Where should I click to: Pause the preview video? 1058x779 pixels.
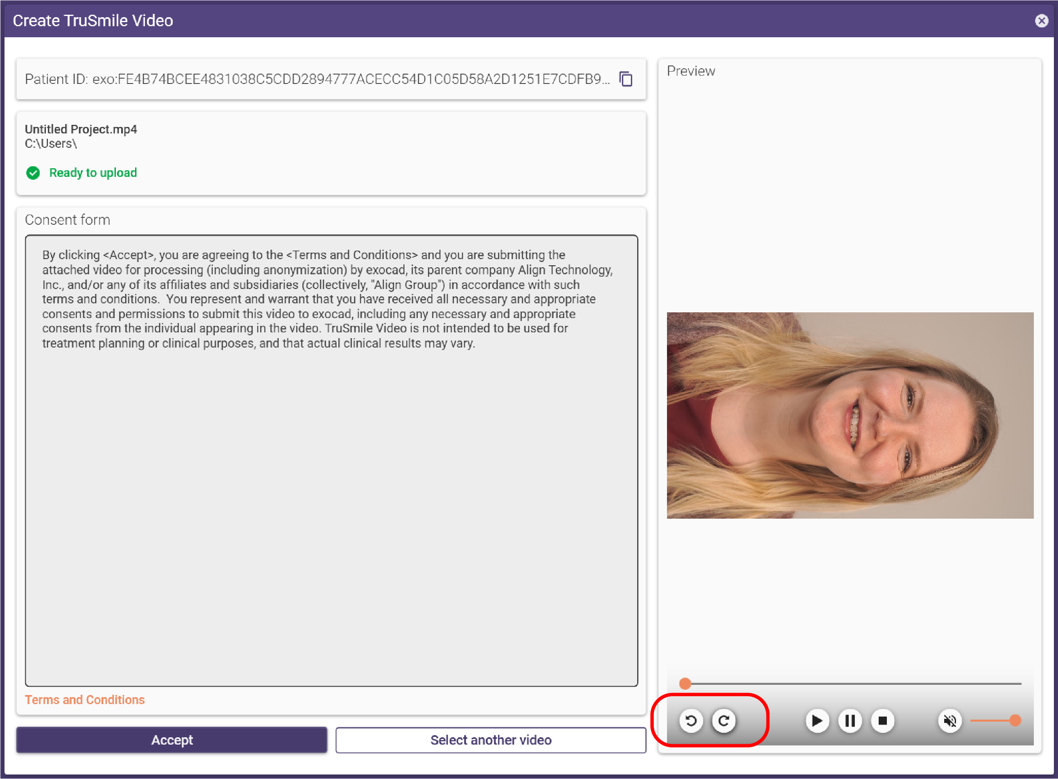(x=850, y=720)
